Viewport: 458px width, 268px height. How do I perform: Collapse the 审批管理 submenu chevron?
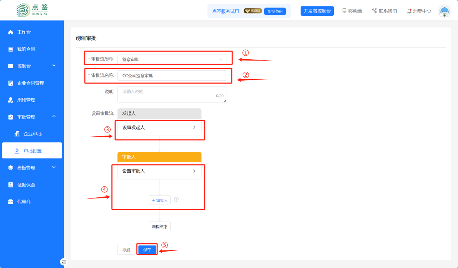pos(54,116)
